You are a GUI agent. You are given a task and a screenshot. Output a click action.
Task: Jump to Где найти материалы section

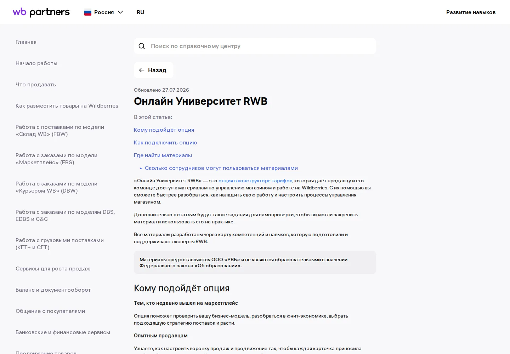click(x=163, y=155)
